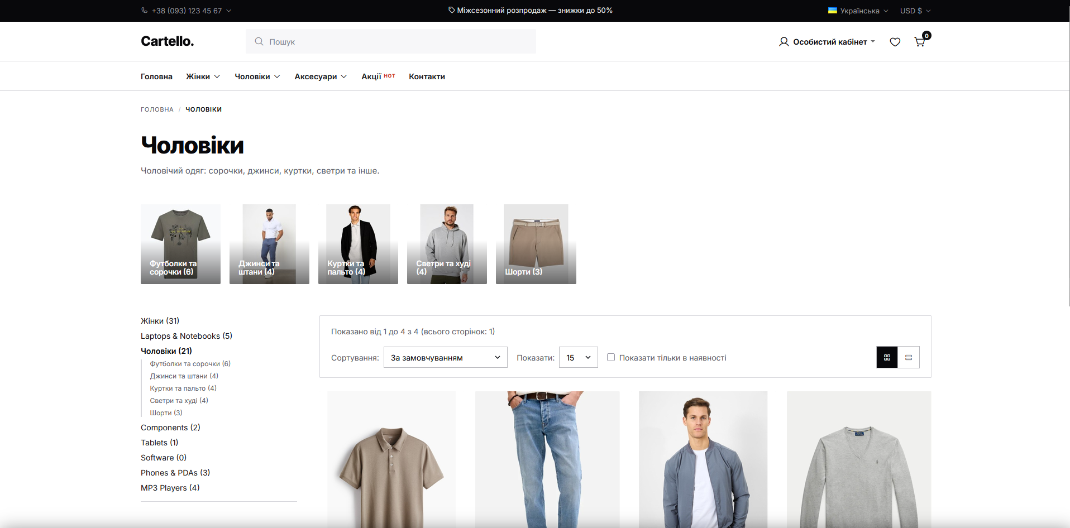Viewport: 1070px width, 528px height.
Task: Open Контакти menu item
Action: pyautogui.click(x=427, y=76)
